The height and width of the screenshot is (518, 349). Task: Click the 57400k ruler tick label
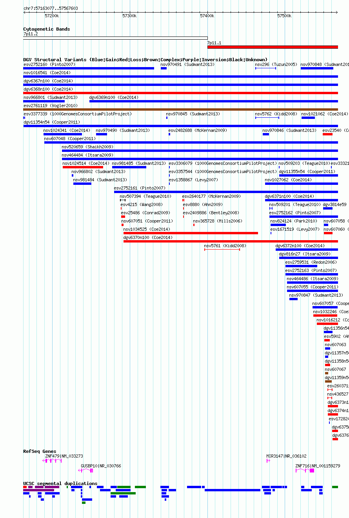click(207, 16)
